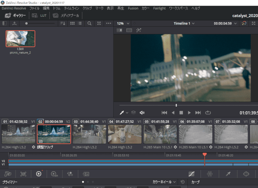
Task: Mute audio with the speaker icon
Action: [x=142, y=113]
